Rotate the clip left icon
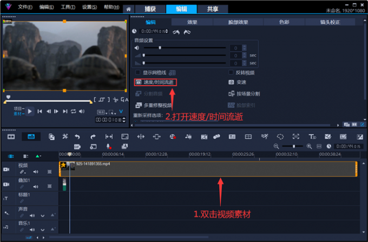Image resolution: width=368 pixels, height=242 pixels. tap(176, 32)
